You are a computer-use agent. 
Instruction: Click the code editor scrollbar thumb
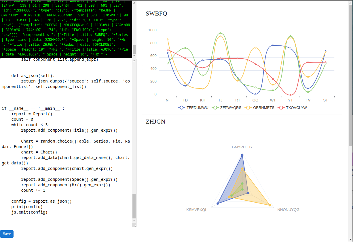coord(134,206)
